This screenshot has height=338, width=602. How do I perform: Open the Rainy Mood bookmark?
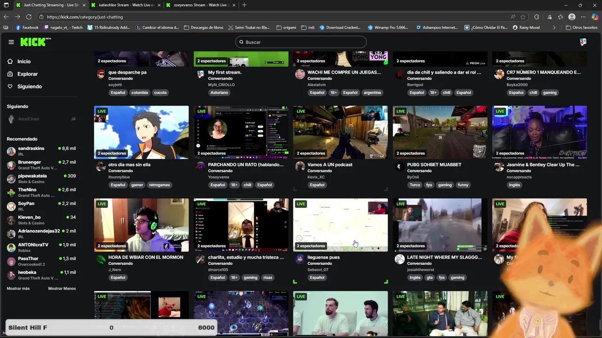[x=526, y=28]
